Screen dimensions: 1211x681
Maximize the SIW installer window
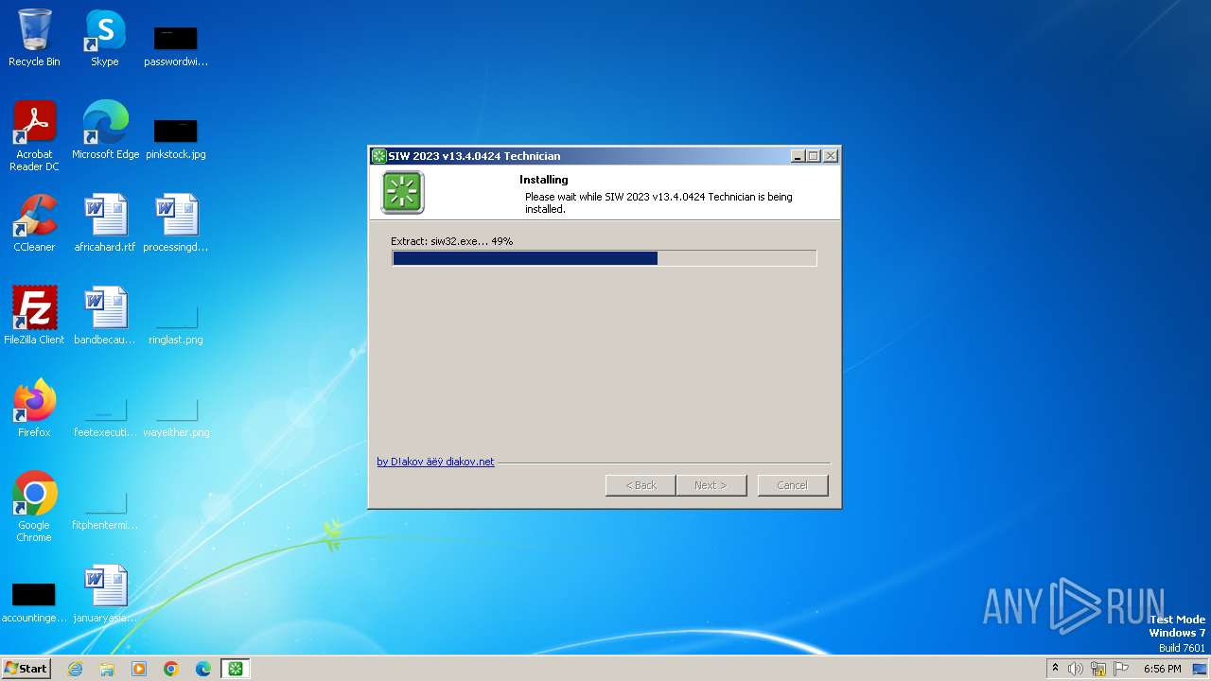(814, 156)
